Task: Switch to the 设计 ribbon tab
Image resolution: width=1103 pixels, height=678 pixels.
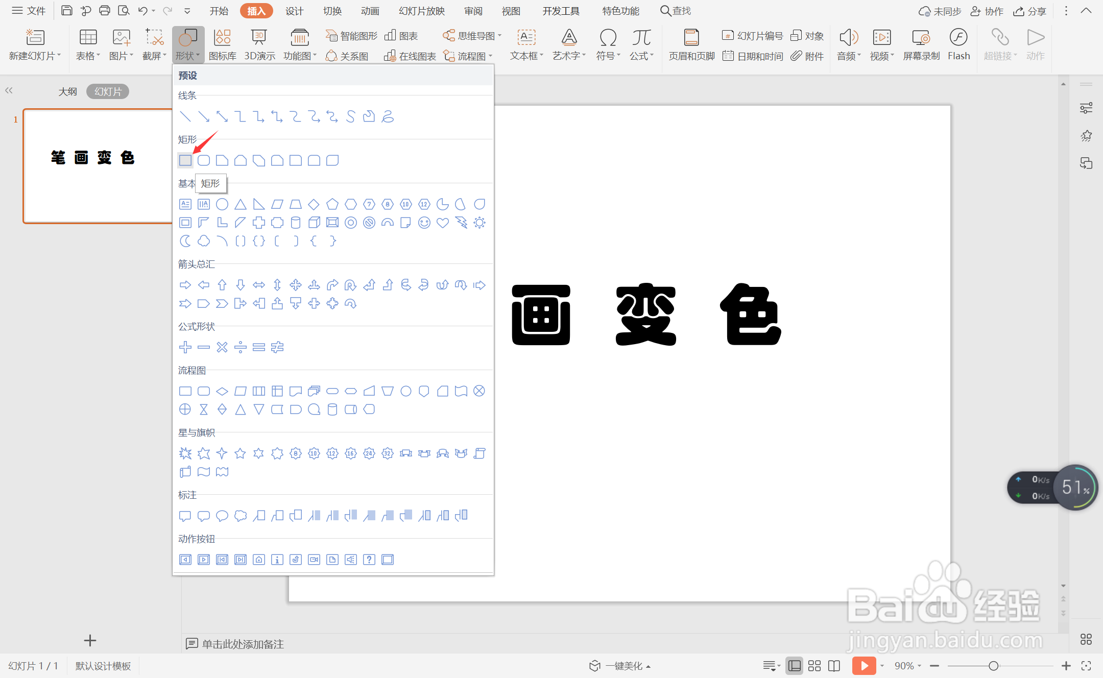Action: click(x=294, y=10)
